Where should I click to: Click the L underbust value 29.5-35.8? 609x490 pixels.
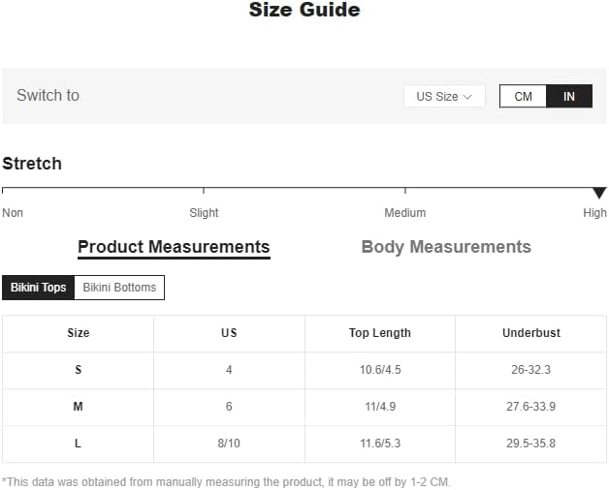pyautogui.click(x=531, y=444)
